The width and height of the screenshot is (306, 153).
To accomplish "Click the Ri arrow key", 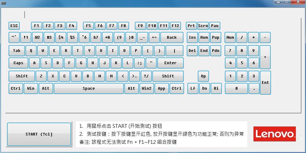I will pyautogui.click(x=216, y=88).
